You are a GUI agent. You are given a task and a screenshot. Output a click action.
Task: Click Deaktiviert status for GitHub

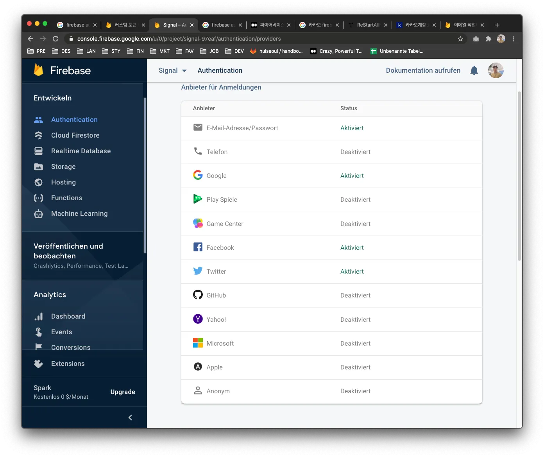tap(355, 296)
